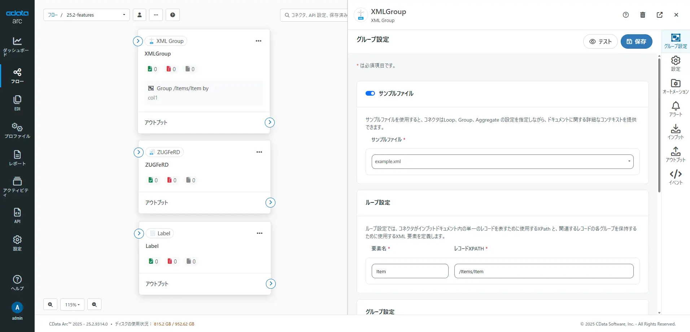
Task: Click XML Group error file count
Action: [x=171, y=69]
